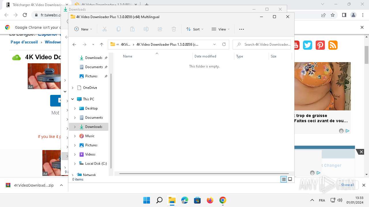Screen dimensions: 369x207
Task: Open the clock and date panel
Action: coord(355,200)
